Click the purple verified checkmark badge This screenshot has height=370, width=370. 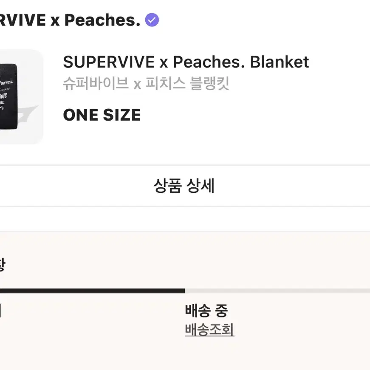point(152,20)
